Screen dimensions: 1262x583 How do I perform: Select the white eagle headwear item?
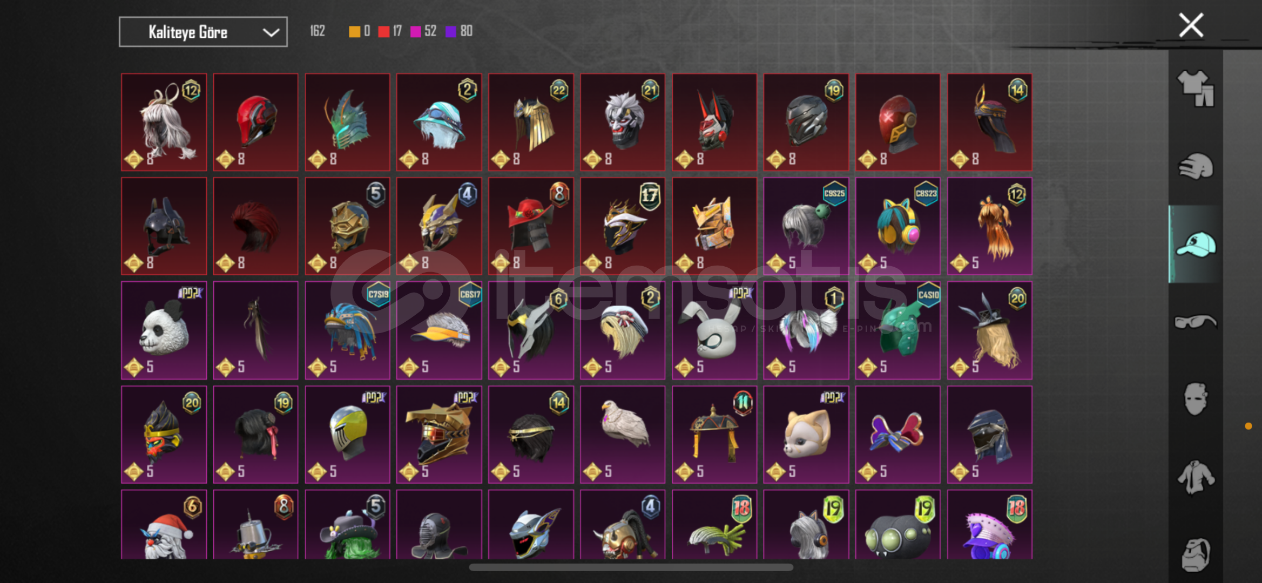point(623,435)
